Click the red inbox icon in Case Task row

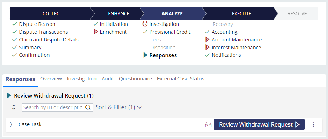tap(208, 124)
